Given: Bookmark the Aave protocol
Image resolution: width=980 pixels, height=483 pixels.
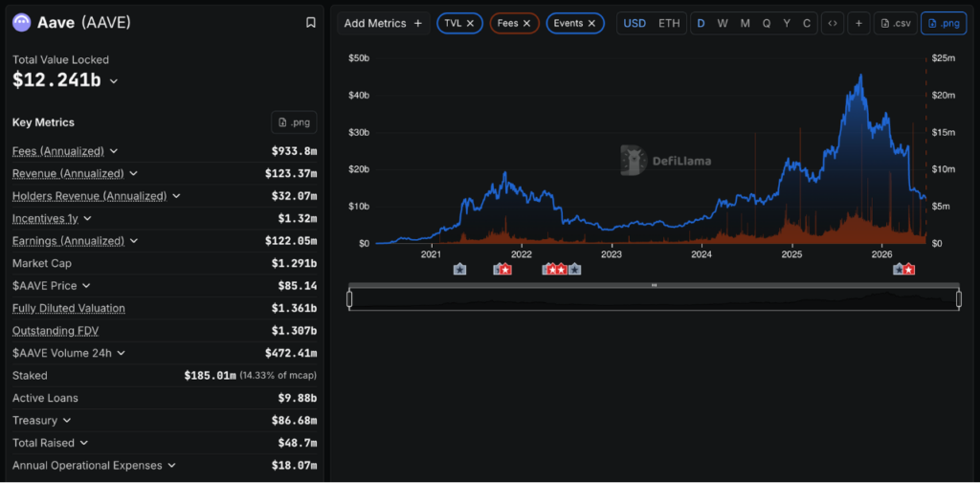Looking at the screenshot, I should point(311,23).
